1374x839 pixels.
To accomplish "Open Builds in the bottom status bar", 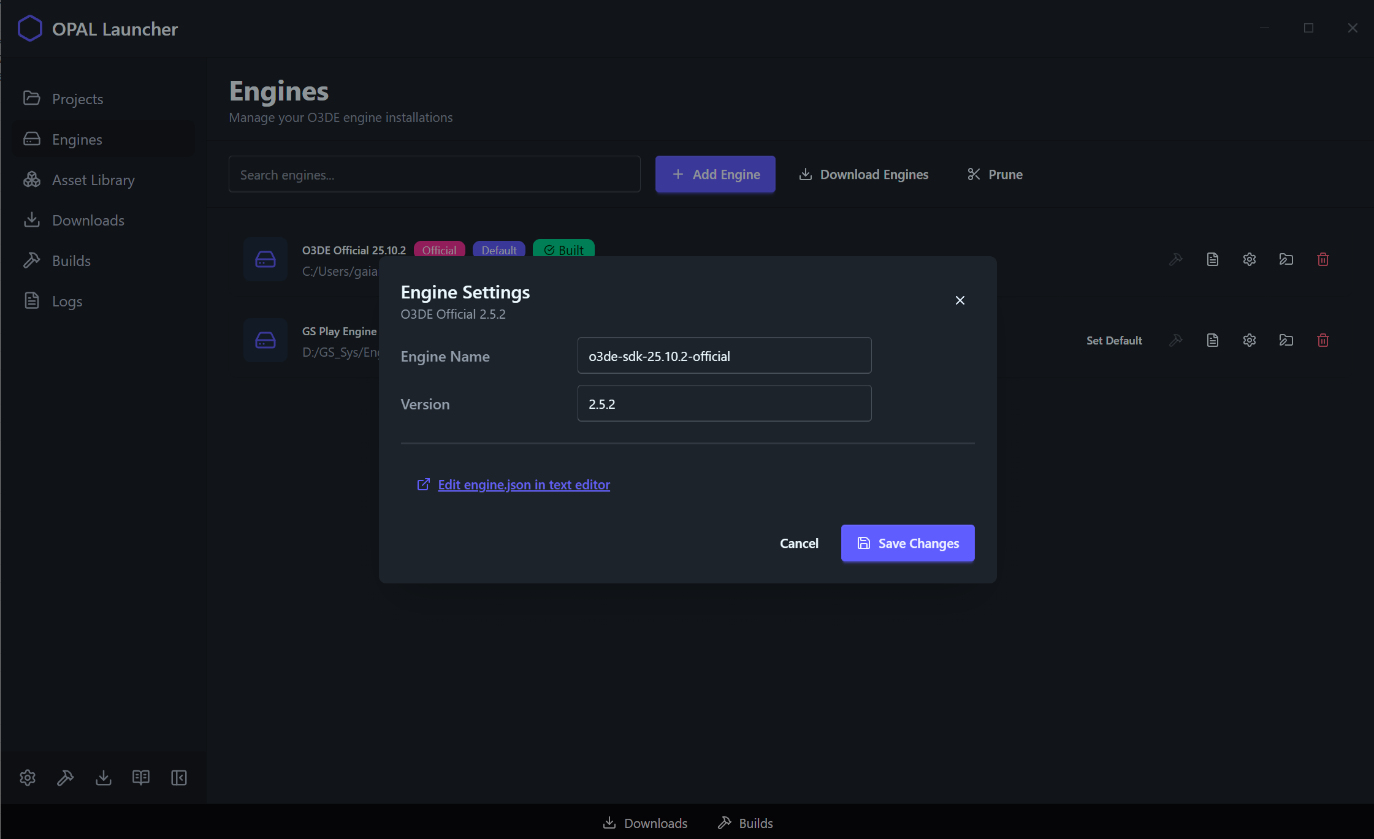I will point(745,823).
